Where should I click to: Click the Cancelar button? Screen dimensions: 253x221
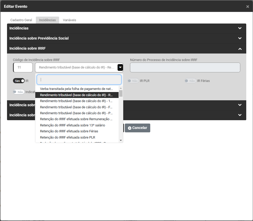click(x=137, y=128)
